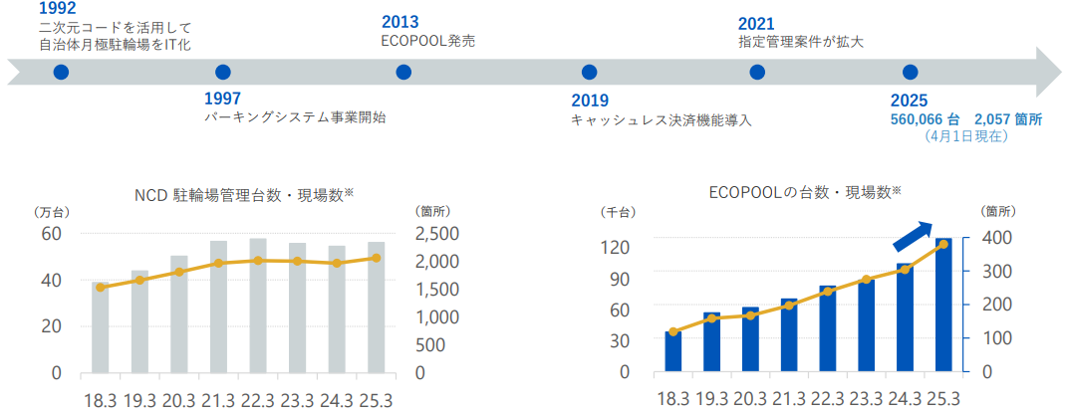Click the ECOPOOL chart 18.3 blue bar

(673, 352)
